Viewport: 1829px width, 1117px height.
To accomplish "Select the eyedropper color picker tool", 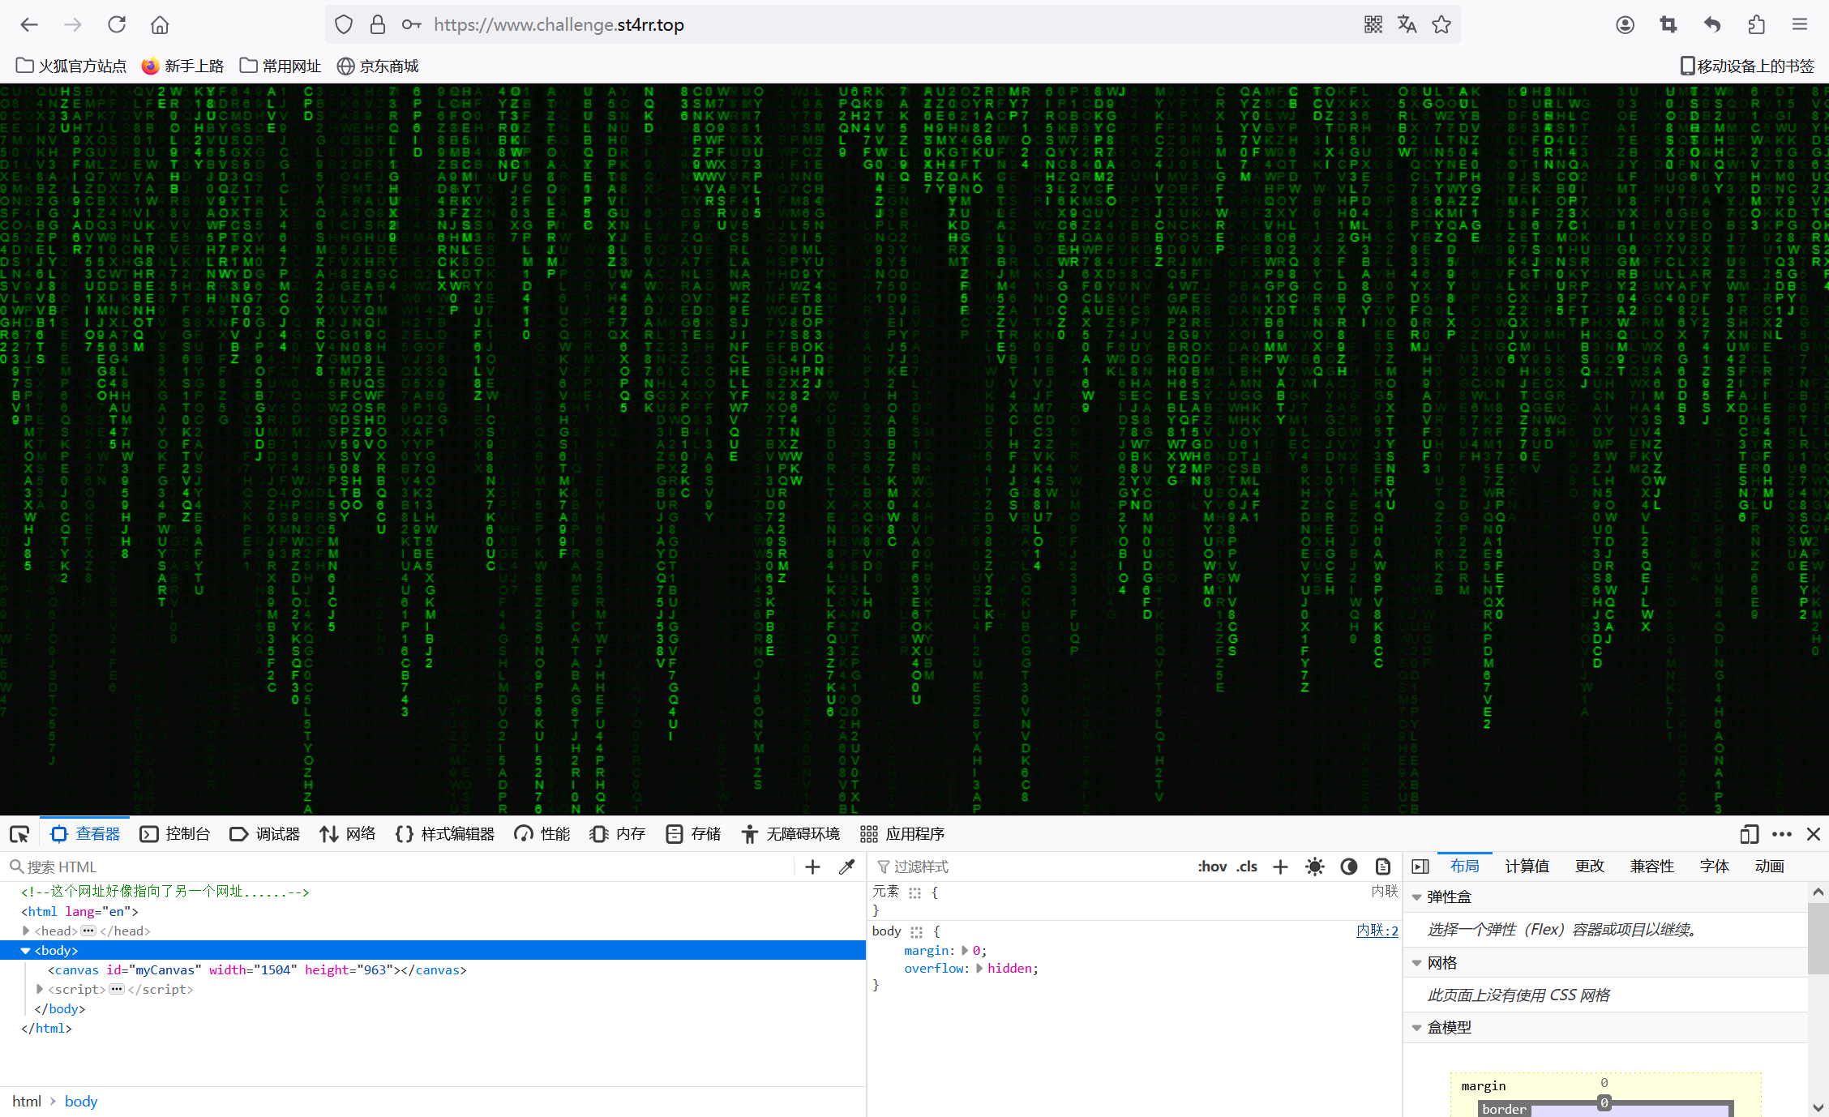I will coord(846,867).
